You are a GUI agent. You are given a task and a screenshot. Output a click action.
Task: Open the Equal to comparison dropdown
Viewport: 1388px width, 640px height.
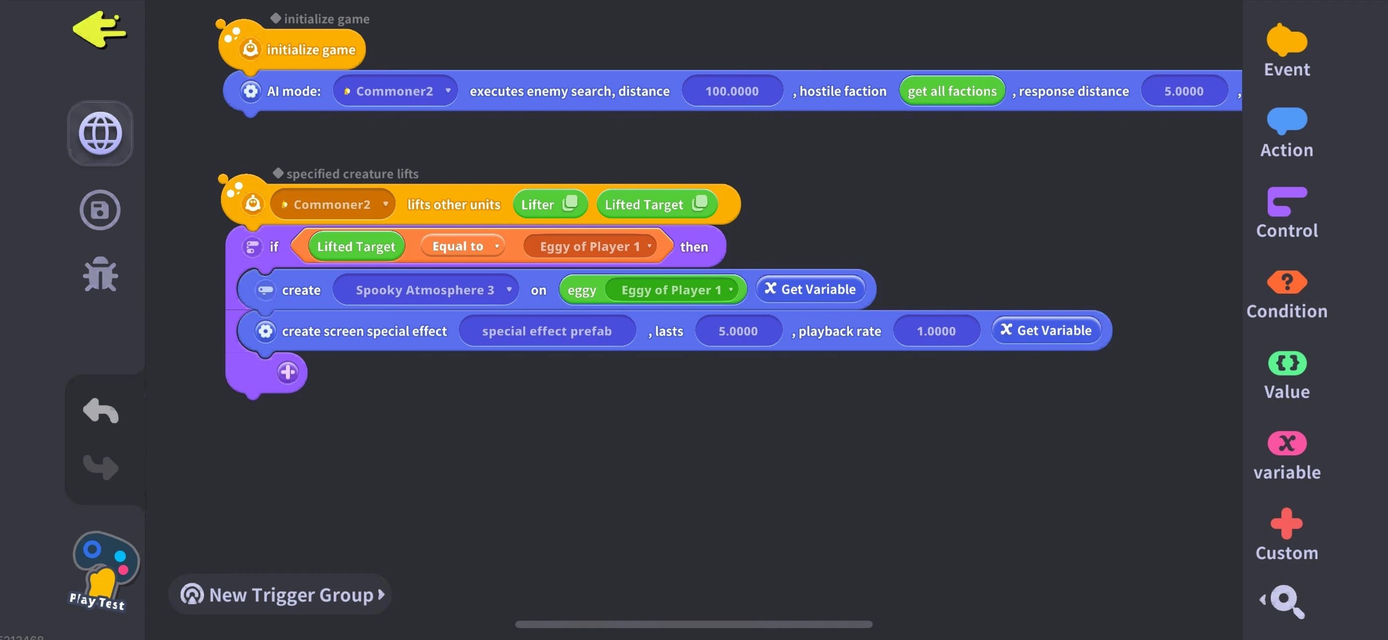click(x=463, y=246)
